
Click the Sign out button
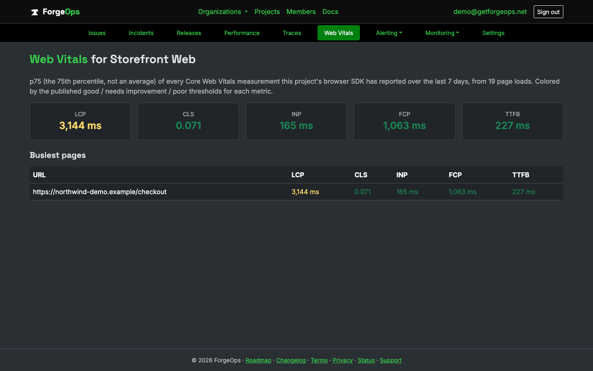(x=548, y=12)
